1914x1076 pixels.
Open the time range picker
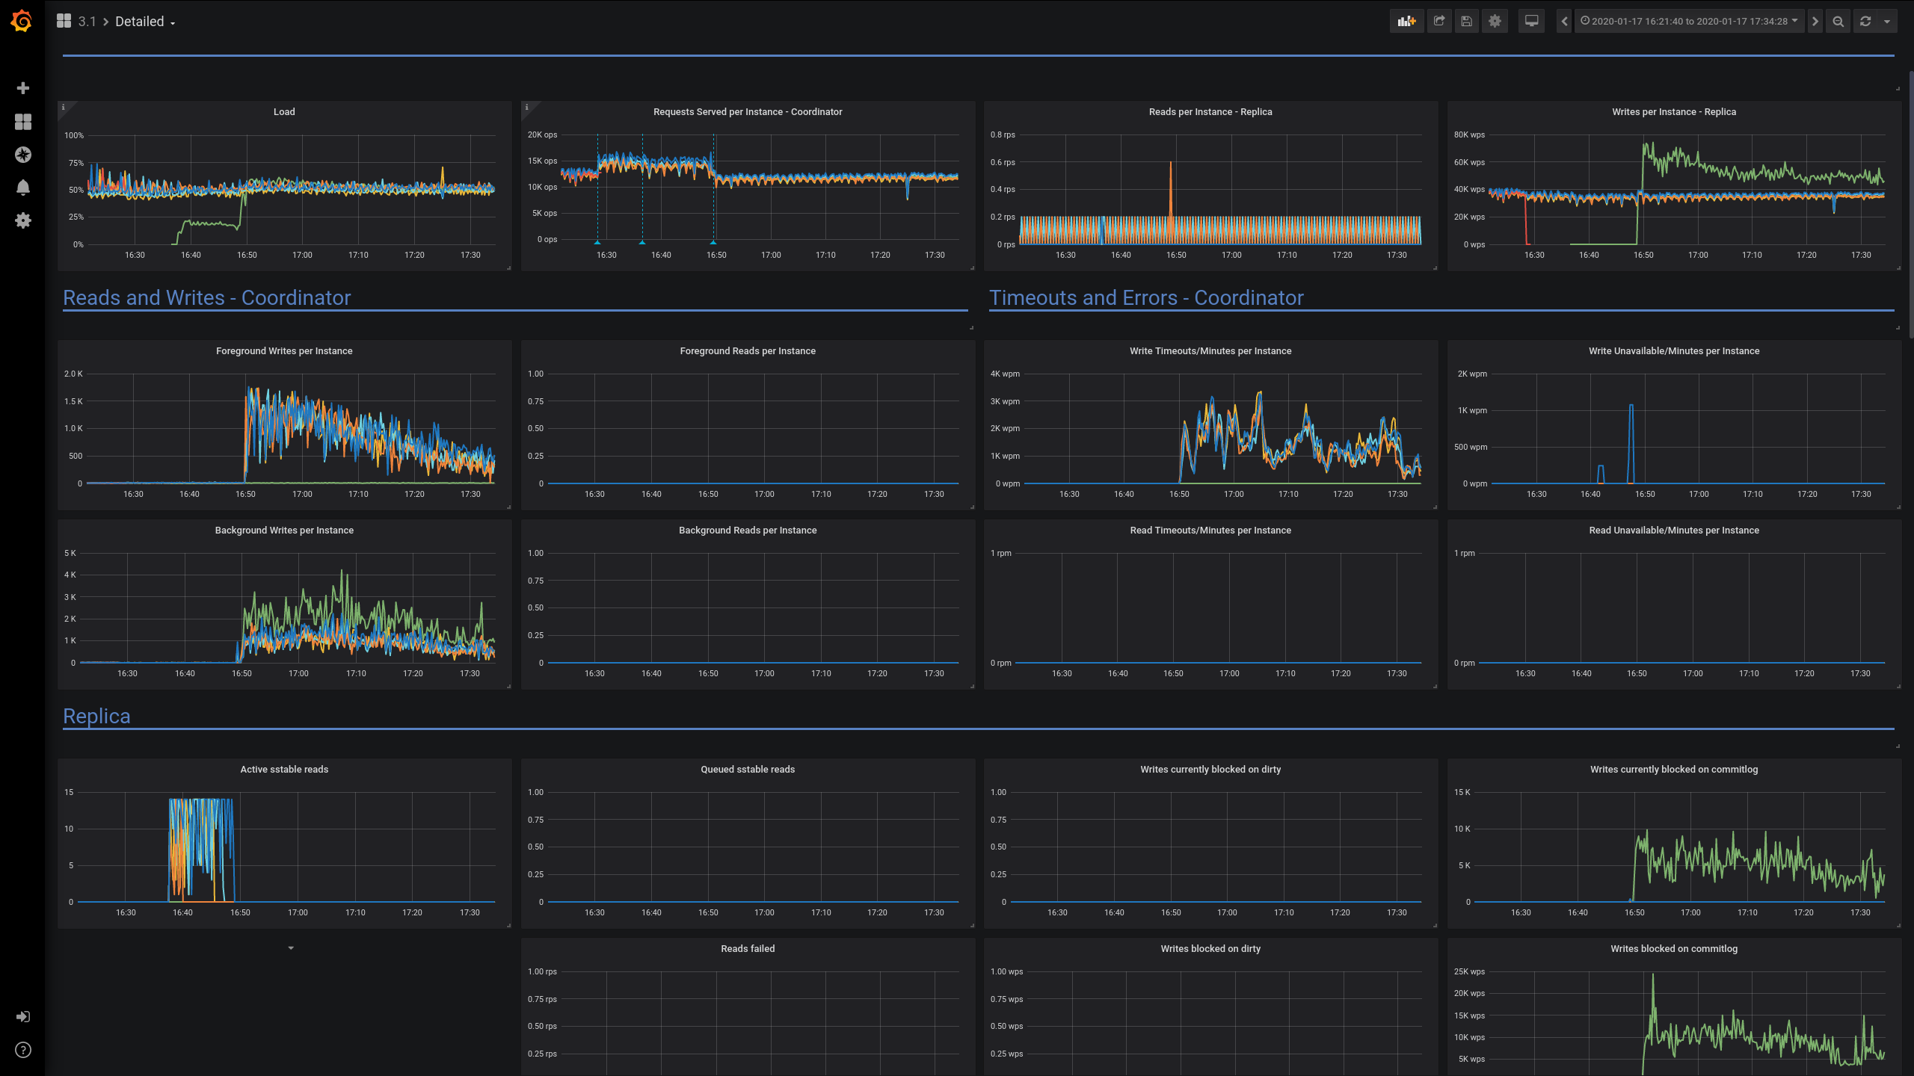pyautogui.click(x=1690, y=21)
